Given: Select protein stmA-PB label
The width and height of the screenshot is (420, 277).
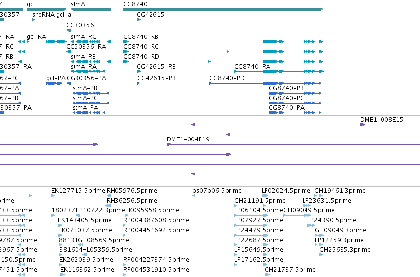Looking at the screenshot, I should click(85, 88).
